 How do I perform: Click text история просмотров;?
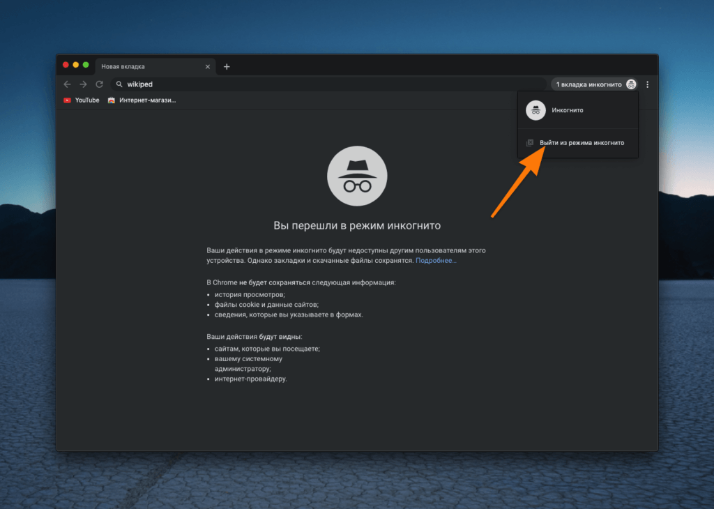[x=250, y=294]
